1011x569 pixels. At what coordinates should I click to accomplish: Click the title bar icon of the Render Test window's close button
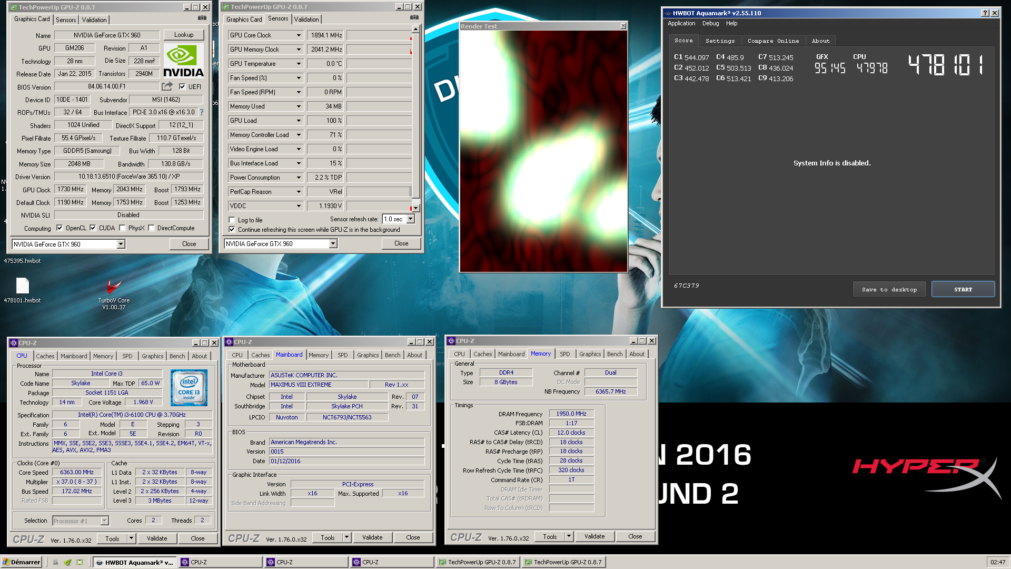pos(623,26)
